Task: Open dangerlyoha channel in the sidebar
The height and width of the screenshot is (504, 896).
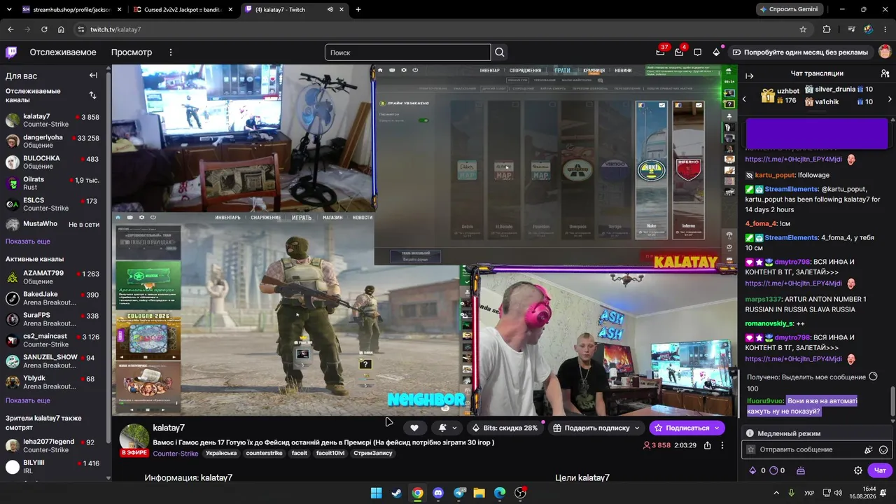Action: tap(52, 142)
